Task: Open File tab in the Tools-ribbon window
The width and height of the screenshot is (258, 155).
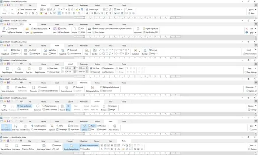Action: coord(29,141)
